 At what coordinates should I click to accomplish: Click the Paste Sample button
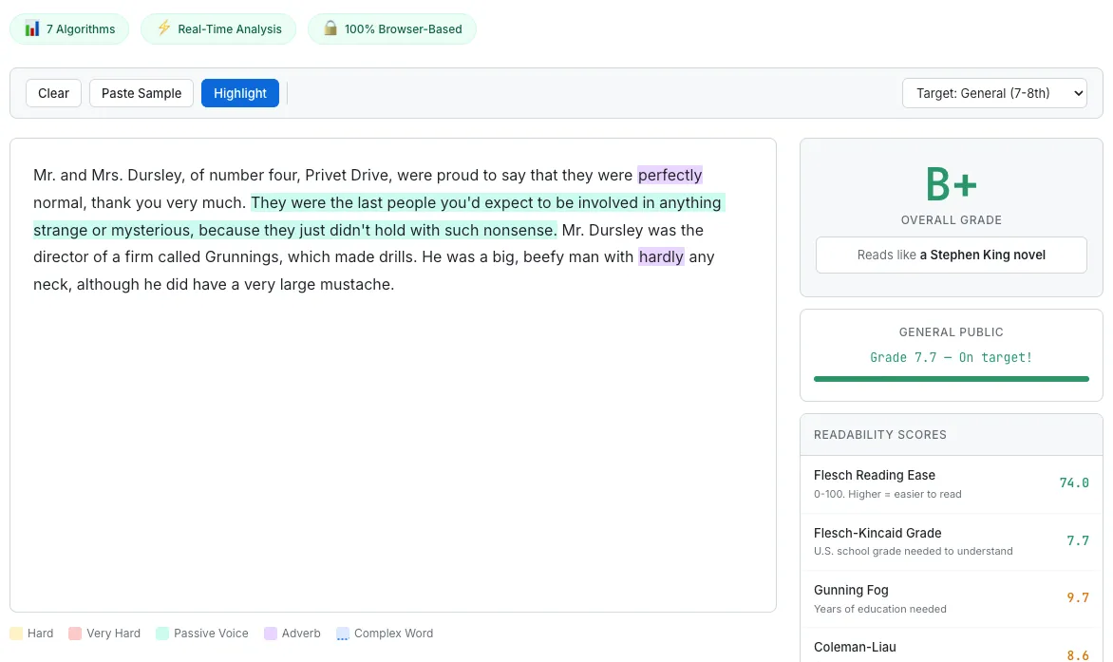[x=141, y=93]
